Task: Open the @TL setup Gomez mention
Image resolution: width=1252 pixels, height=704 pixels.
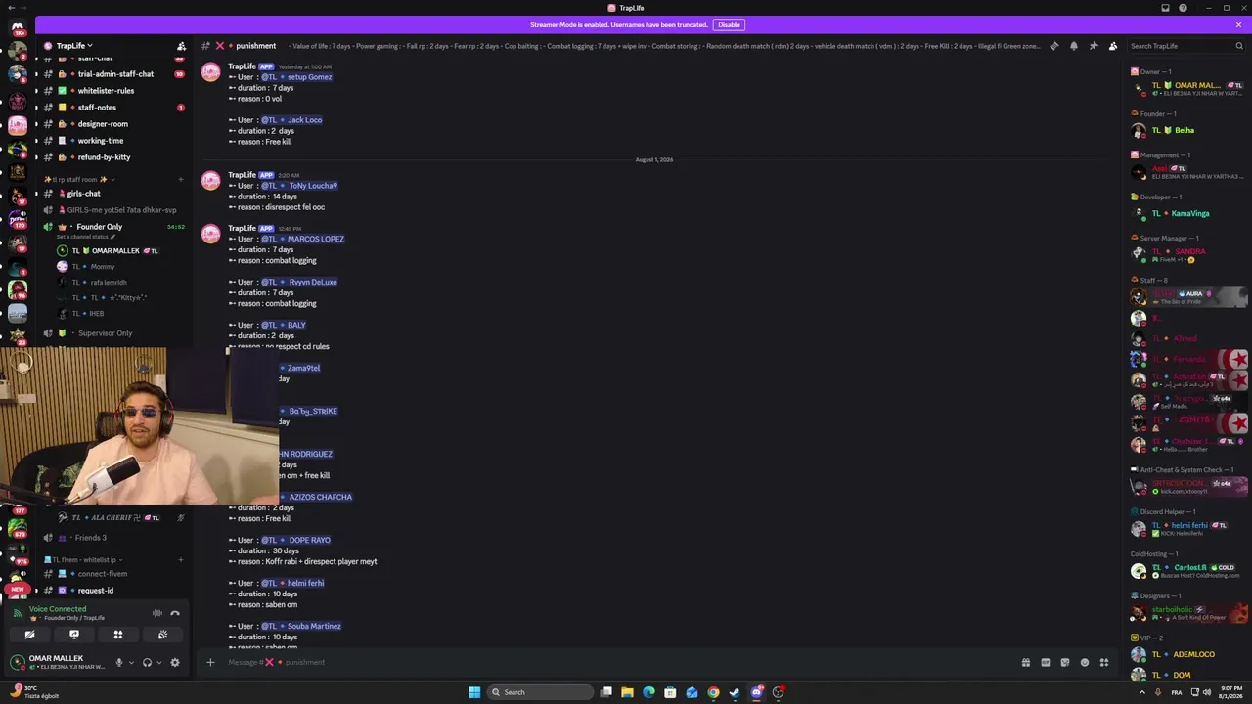Action: [296, 77]
